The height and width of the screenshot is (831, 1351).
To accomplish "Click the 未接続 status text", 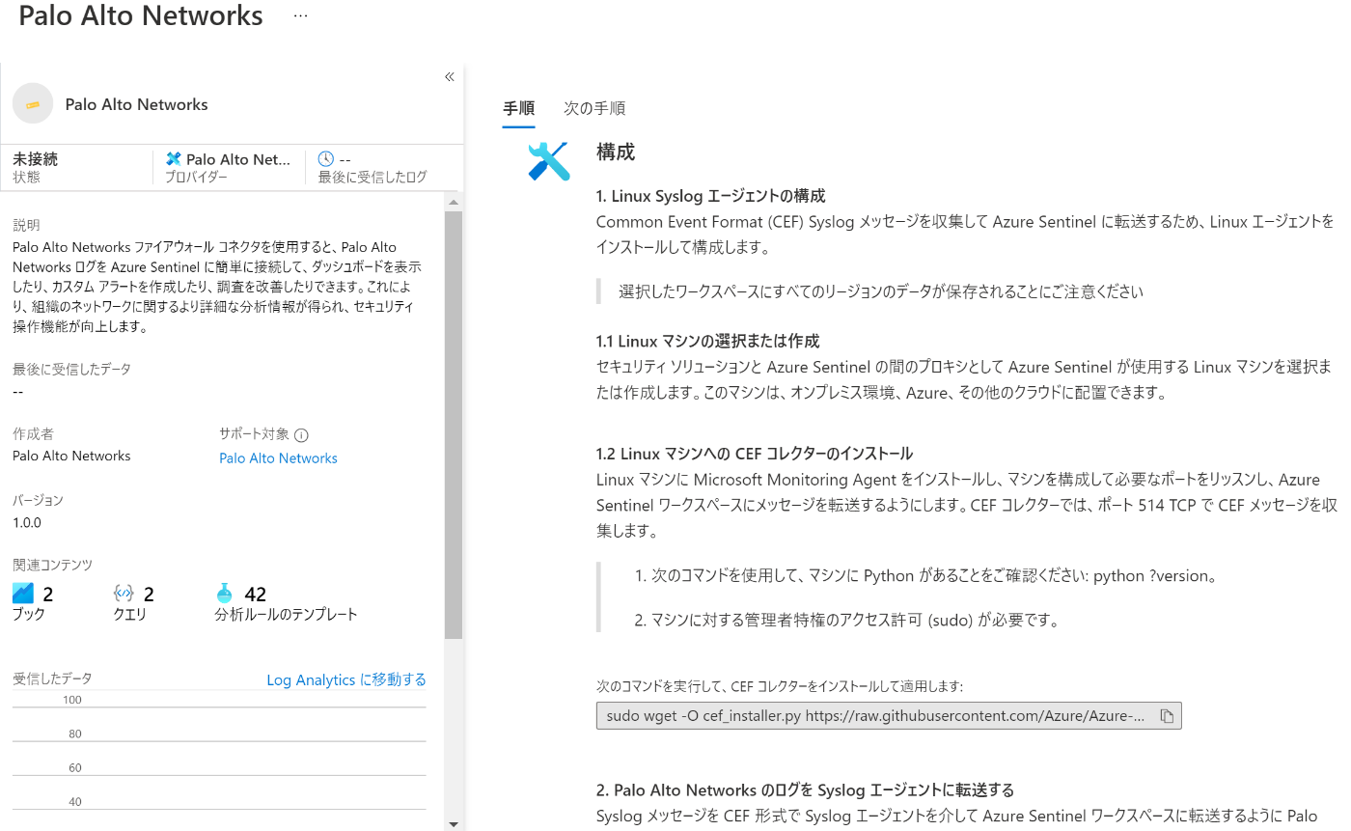I will click(36, 159).
